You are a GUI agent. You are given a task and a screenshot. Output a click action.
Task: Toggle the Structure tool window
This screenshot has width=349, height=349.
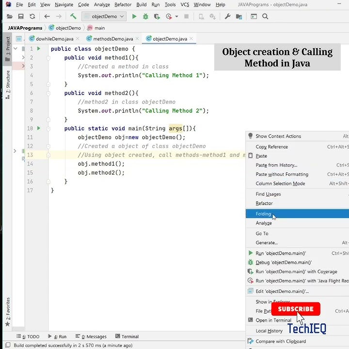[8, 84]
